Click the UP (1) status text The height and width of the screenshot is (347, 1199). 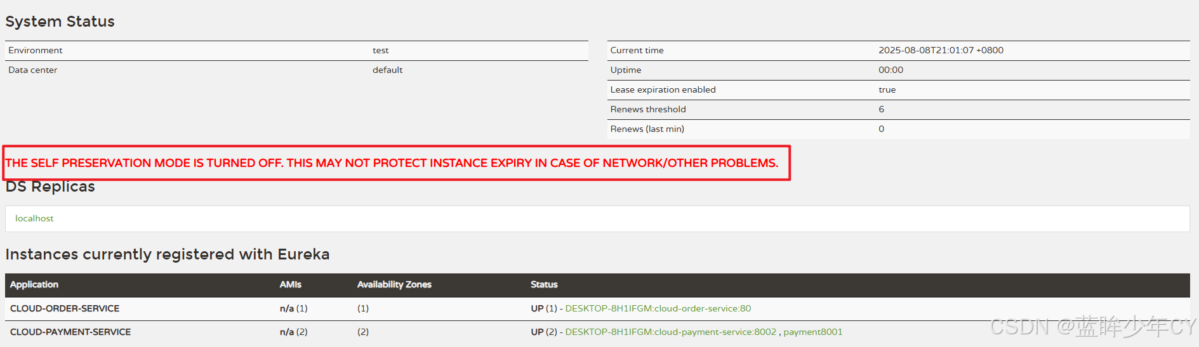pos(544,308)
